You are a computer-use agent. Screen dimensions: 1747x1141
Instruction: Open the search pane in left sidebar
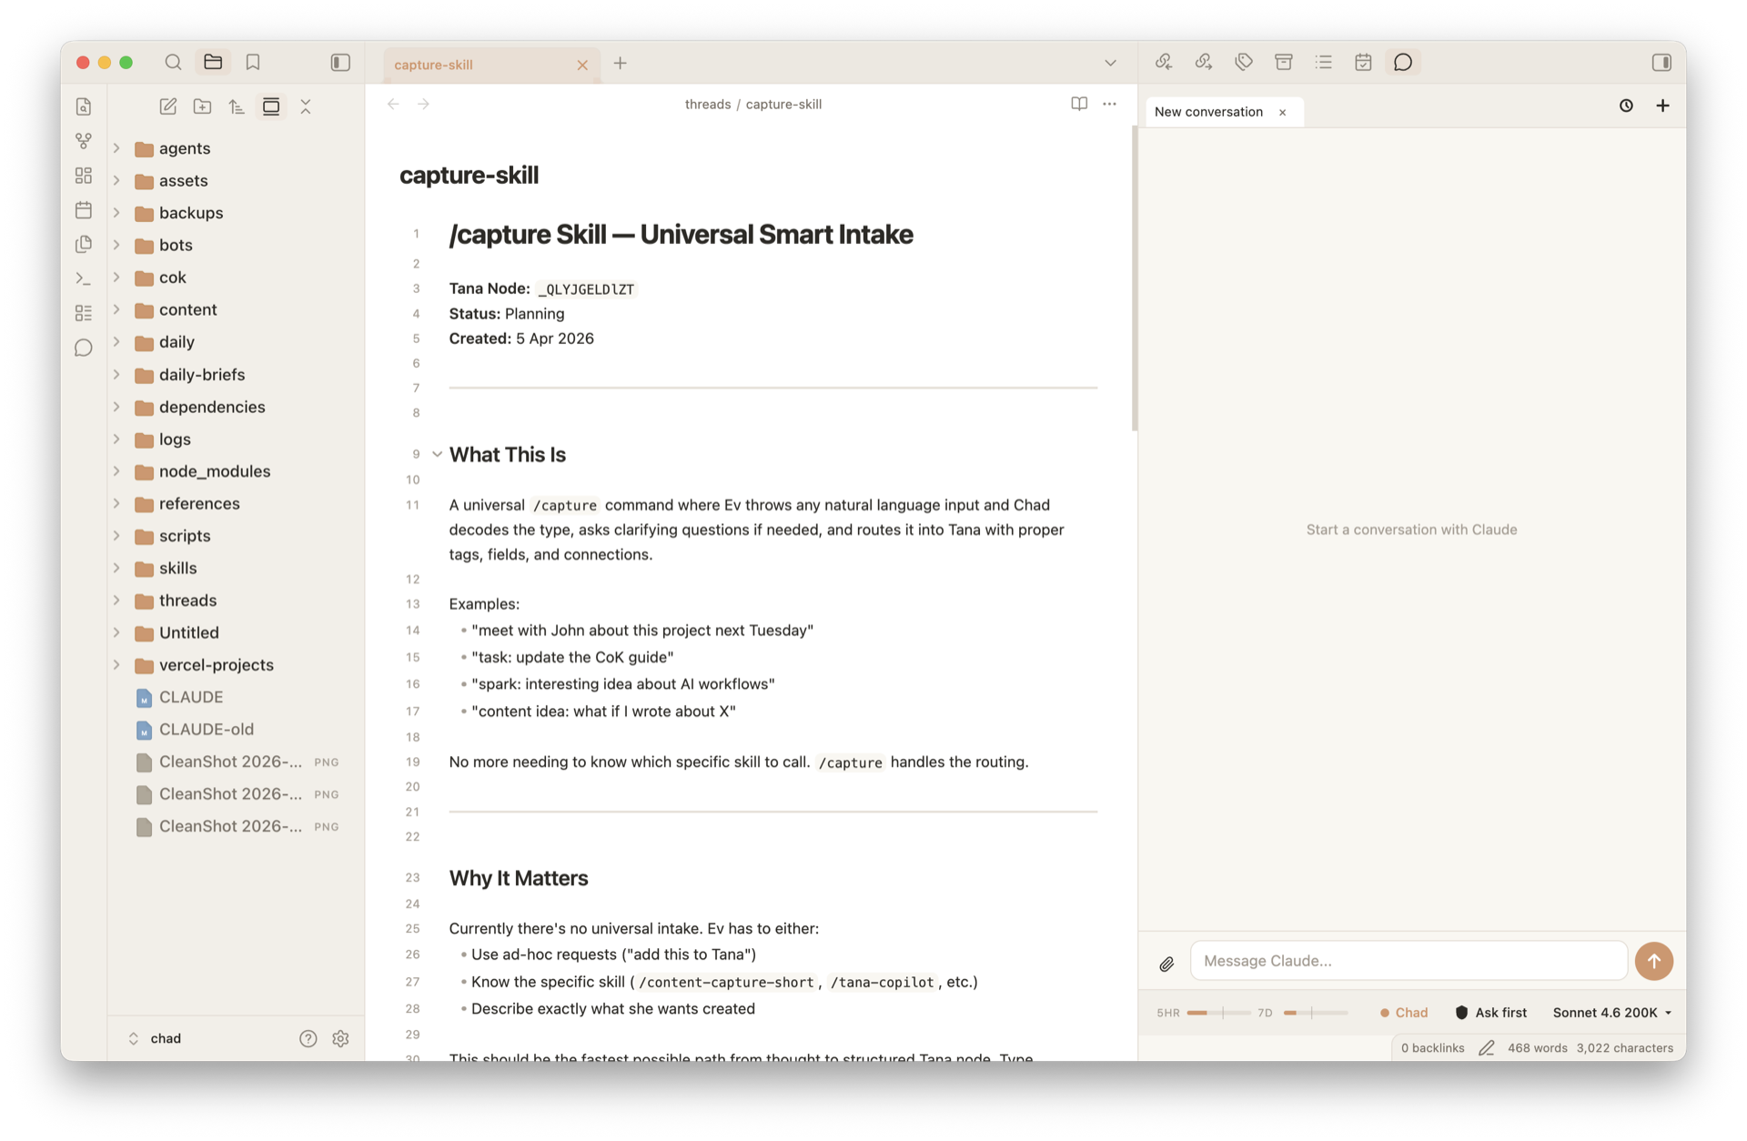(x=173, y=63)
